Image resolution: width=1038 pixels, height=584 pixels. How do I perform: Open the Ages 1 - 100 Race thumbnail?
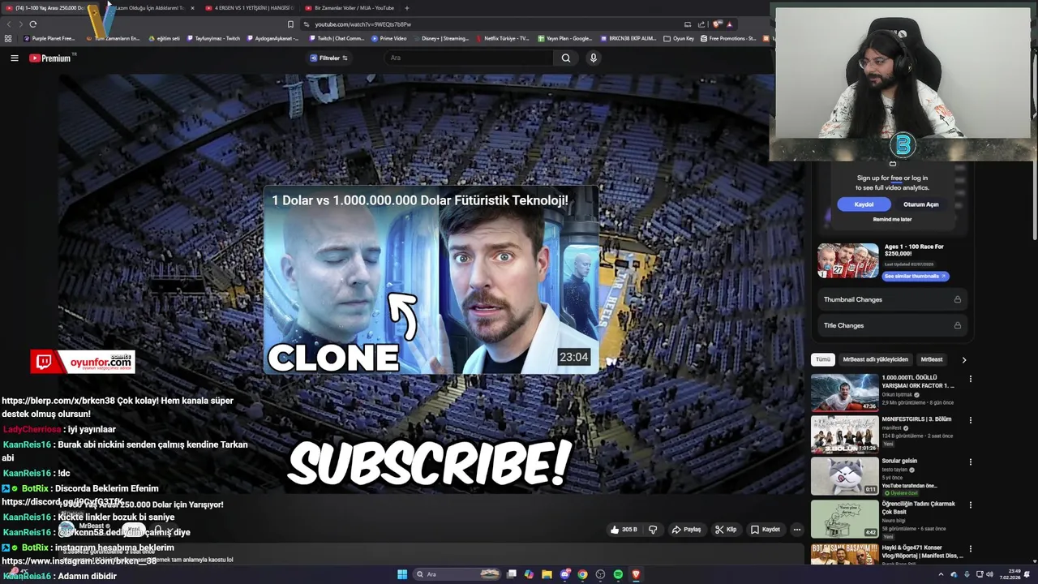tap(847, 261)
